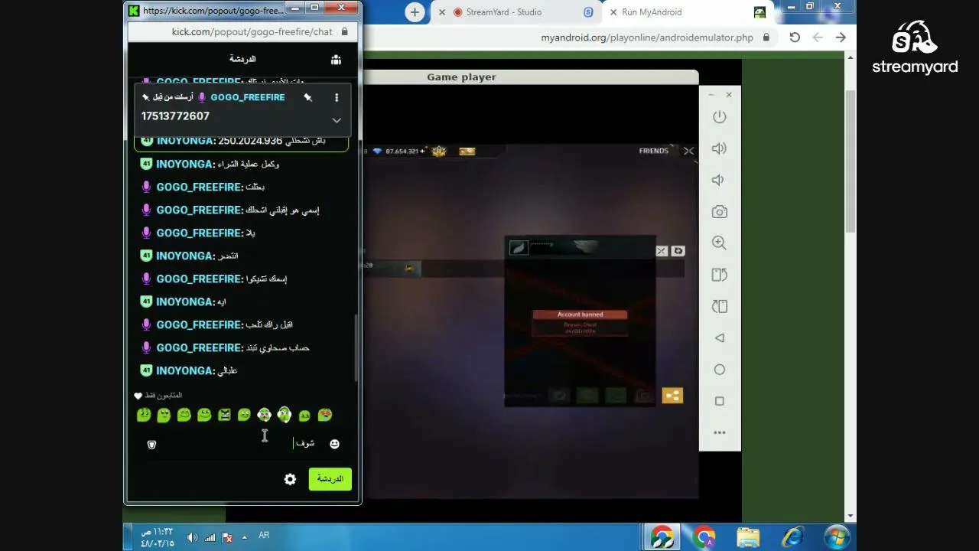The image size is (979, 551).
Task: Click the lock icon in Kick popout address bar
Action: click(344, 31)
